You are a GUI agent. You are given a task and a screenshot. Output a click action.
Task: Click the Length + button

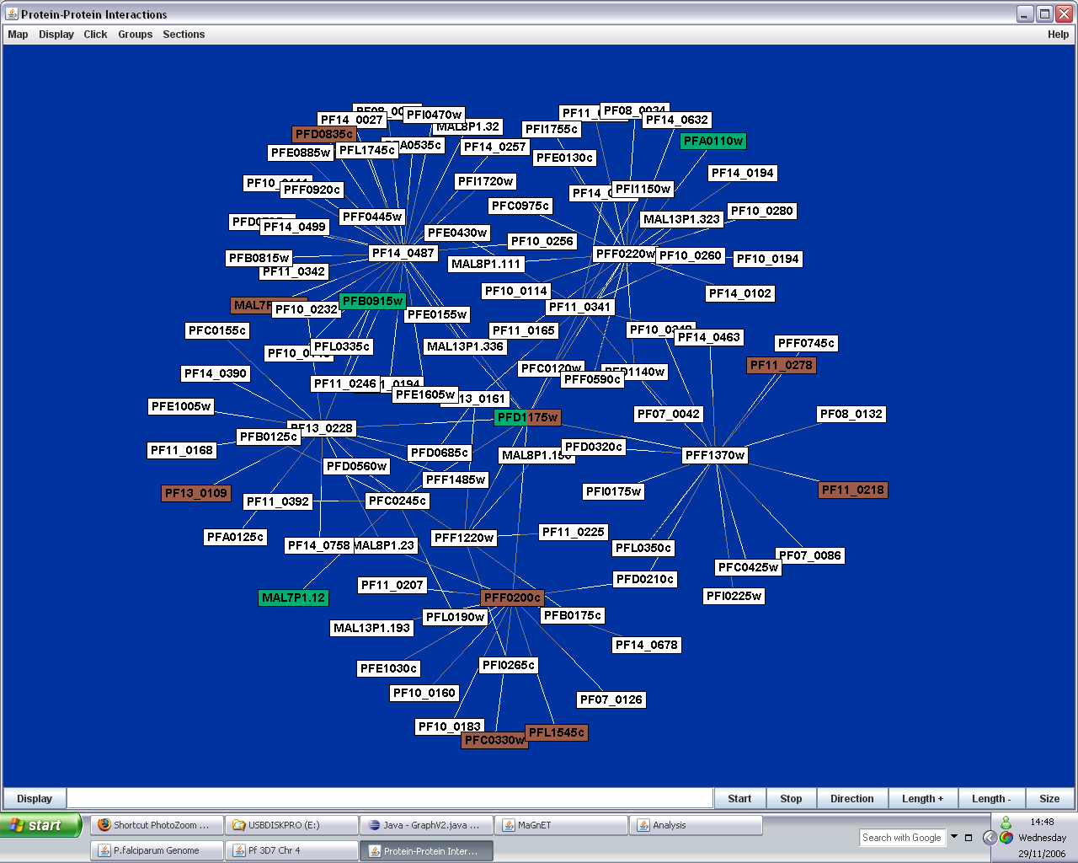tap(922, 799)
